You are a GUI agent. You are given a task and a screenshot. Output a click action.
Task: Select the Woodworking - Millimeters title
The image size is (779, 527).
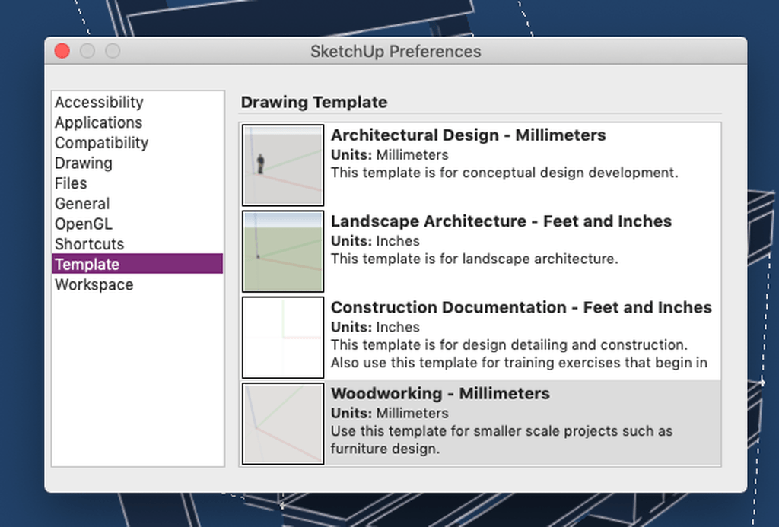point(440,393)
